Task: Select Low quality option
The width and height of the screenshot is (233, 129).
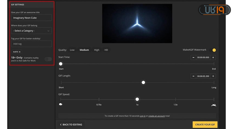Action: pos(72,50)
